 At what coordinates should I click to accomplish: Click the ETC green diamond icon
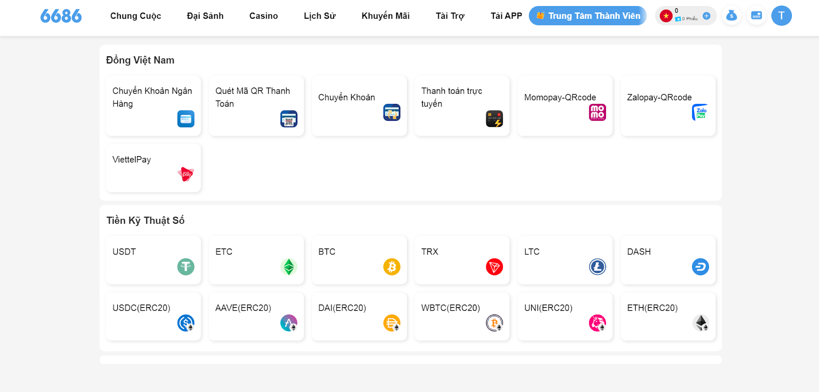289,267
